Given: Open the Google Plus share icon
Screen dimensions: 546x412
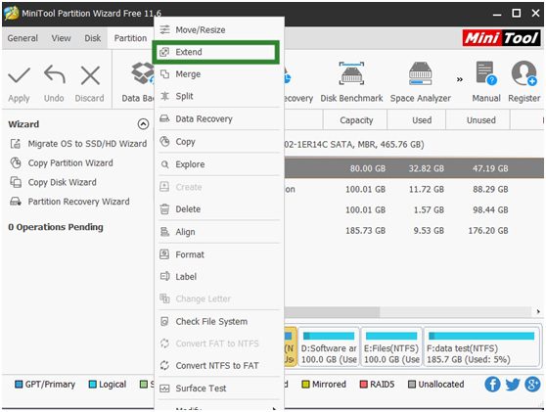Looking at the screenshot, I should tap(532, 385).
